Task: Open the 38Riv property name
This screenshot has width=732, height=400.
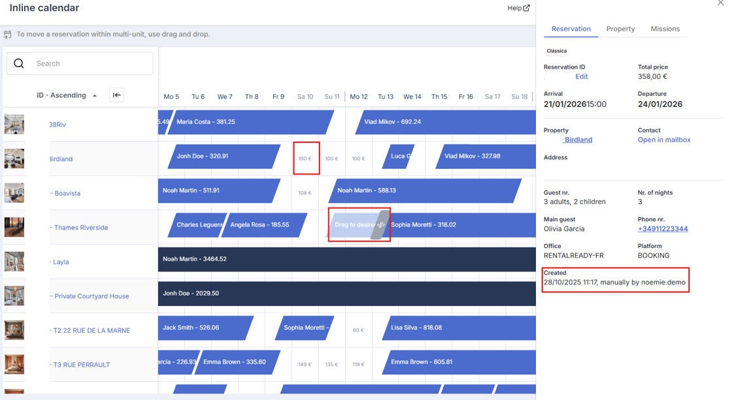Action: (x=58, y=125)
